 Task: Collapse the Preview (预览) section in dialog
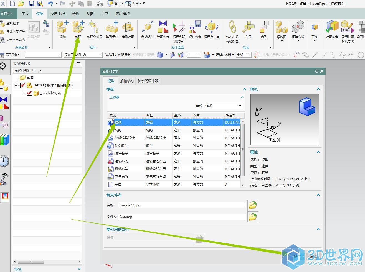point(318,89)
